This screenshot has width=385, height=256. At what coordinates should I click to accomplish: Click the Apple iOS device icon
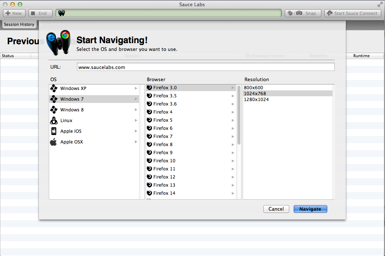(54, 131)
